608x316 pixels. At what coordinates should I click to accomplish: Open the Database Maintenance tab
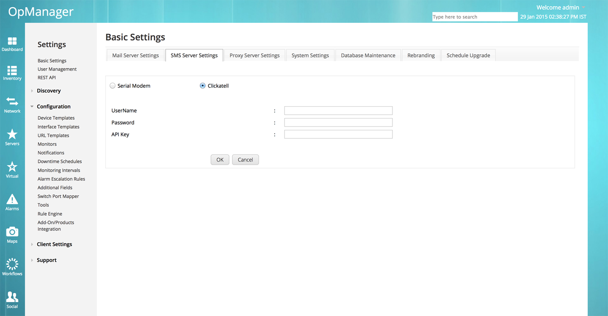pyautogui.click(x=368, y=55)
